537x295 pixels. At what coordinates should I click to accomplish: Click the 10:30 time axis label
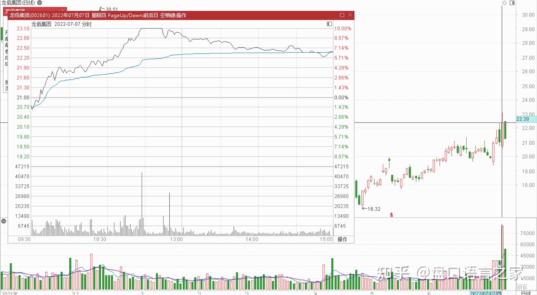coord(100,239)
